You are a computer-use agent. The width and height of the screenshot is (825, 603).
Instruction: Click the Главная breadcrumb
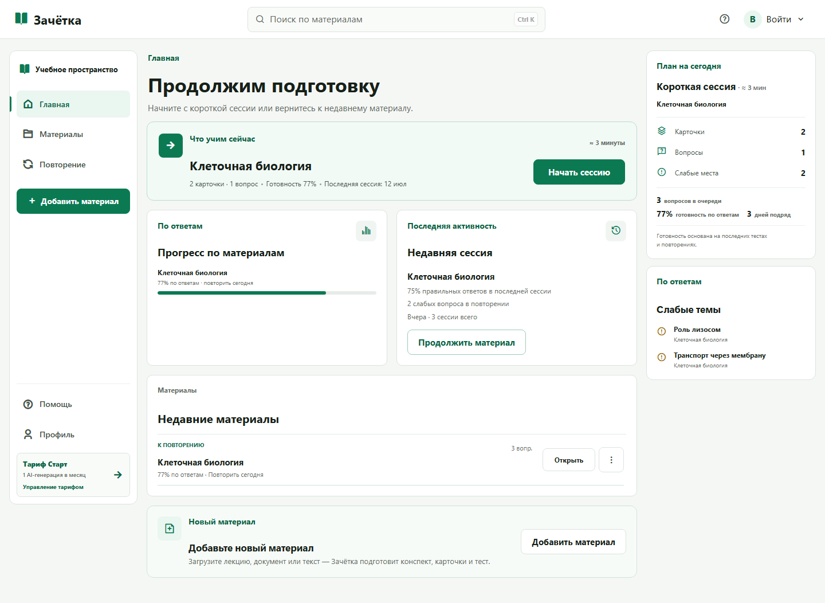click(163, 58)
